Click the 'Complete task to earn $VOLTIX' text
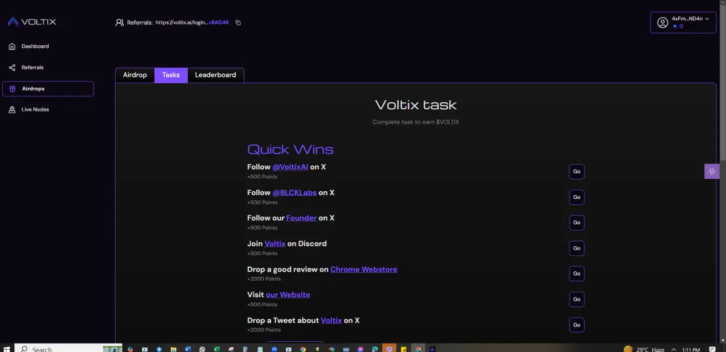This screenshot has height=352, width=726. tap(416, 122)
